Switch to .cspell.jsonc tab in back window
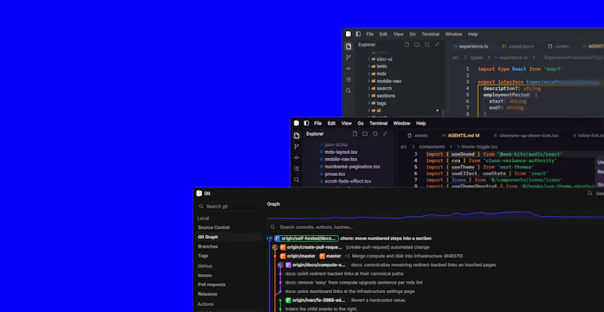The width and height of the screenshot is (604, 312). 518,46
